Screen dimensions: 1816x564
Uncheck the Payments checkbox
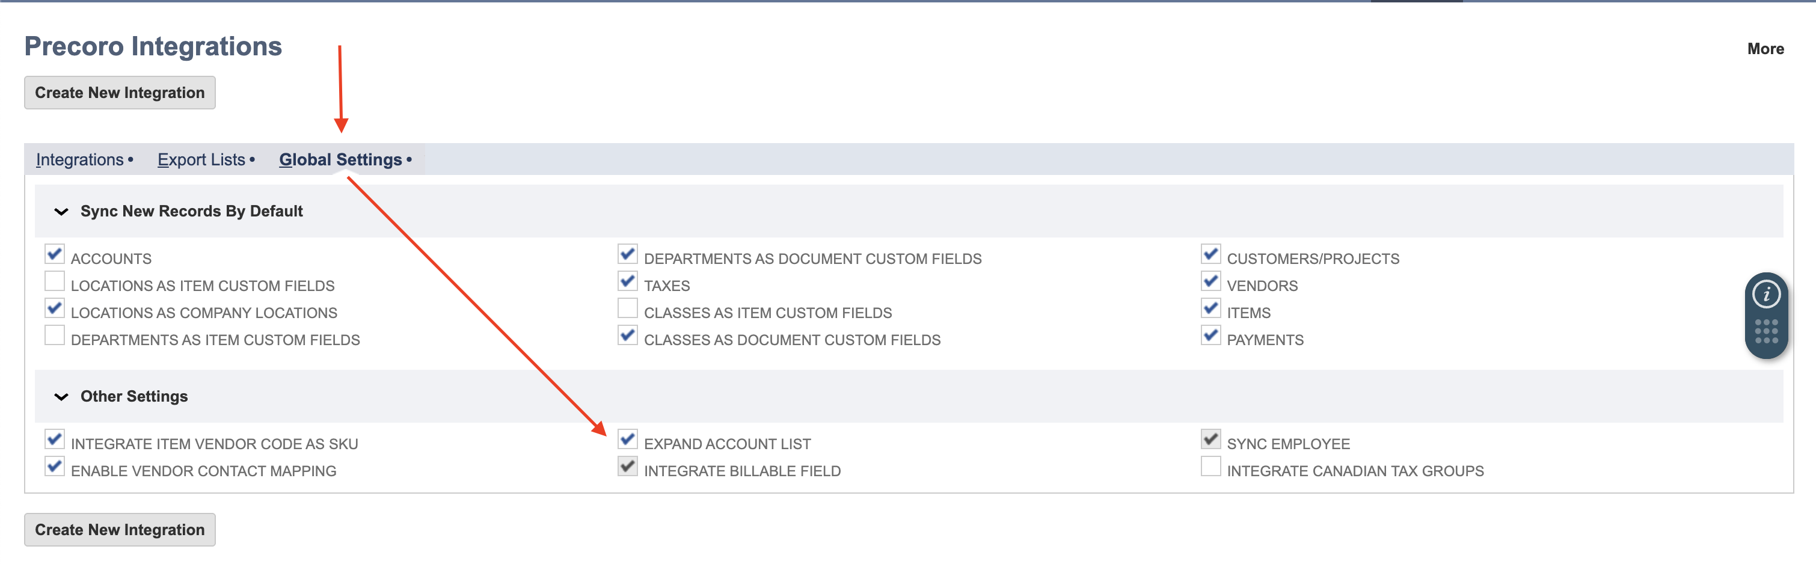[x=1210, y=336]
